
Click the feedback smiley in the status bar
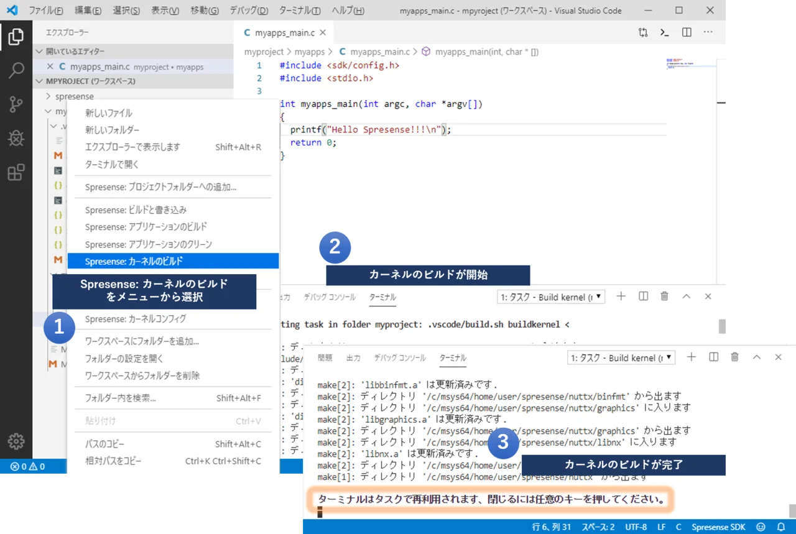coord(761,527)
